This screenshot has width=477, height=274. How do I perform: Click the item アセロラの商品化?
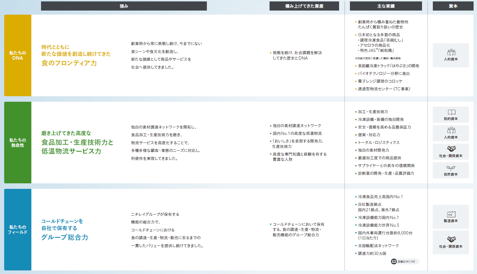click(374, 45)
